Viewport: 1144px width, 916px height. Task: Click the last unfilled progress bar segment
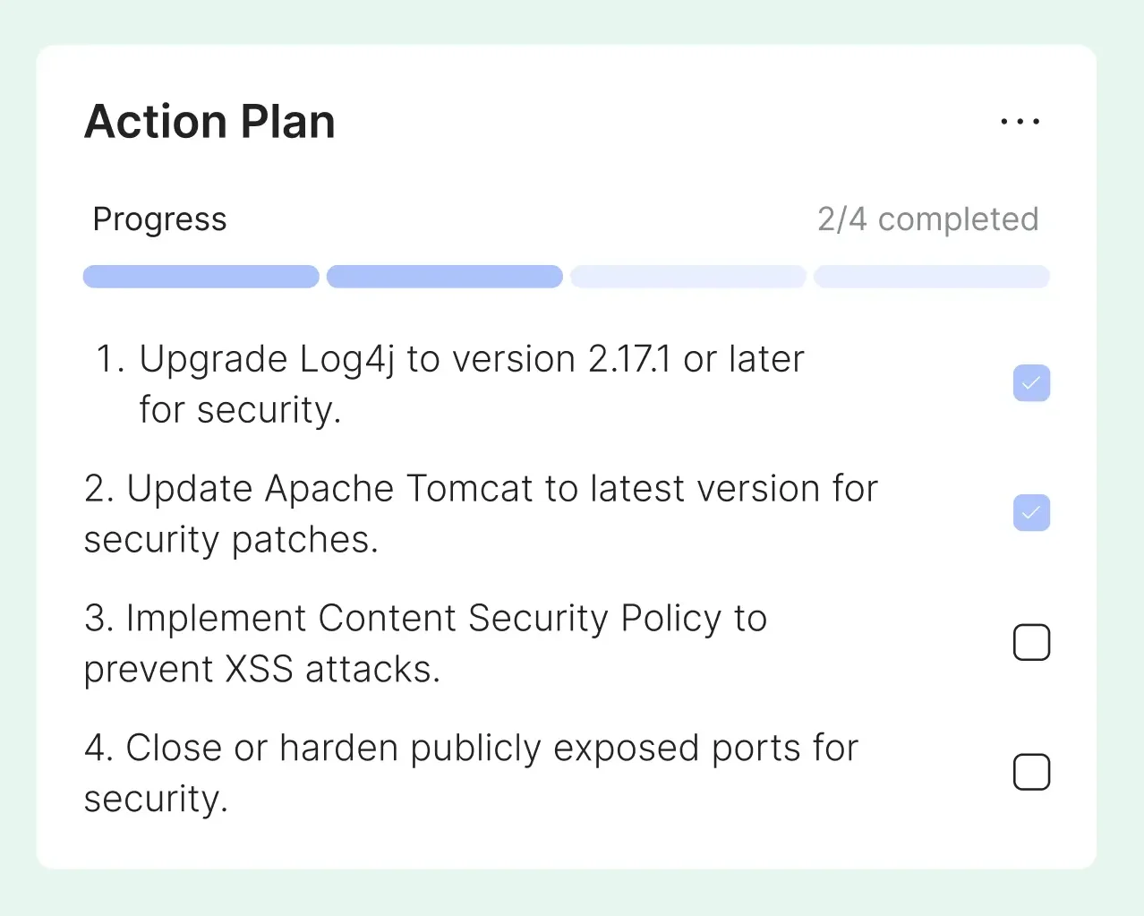(932, 277)
